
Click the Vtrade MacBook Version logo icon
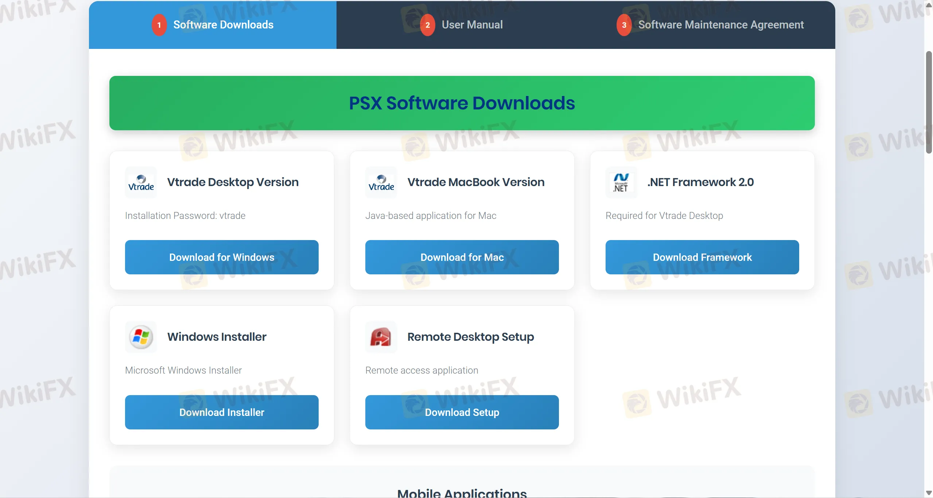pos(381,182)
